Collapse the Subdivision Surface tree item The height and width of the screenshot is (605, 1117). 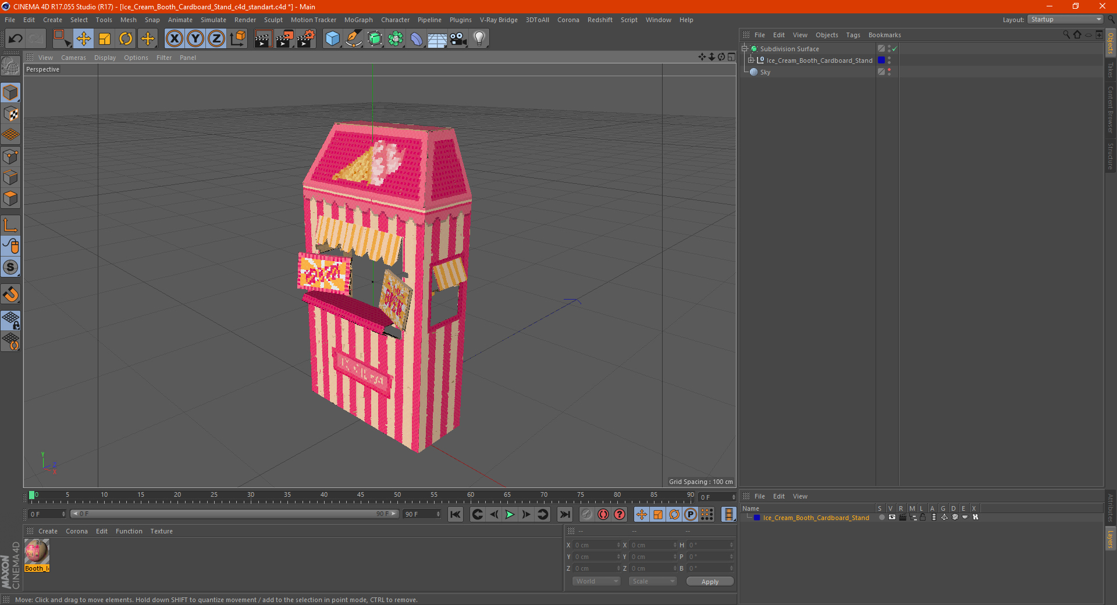pyautogui.click(x=745, y=49)
